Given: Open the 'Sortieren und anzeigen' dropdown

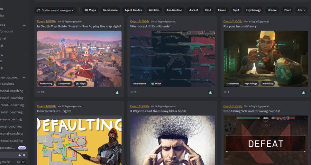Looking at the screenshot, I should (55, 10).
